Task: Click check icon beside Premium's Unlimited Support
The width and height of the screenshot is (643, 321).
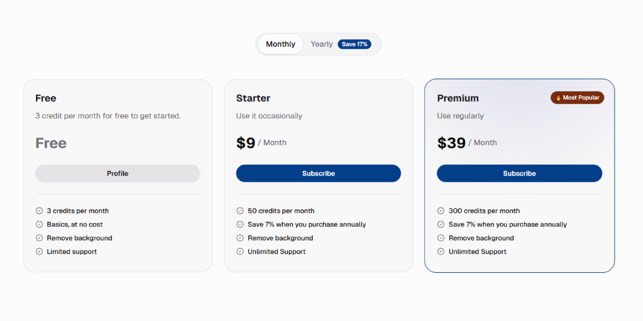Action: tap(441, 251)
